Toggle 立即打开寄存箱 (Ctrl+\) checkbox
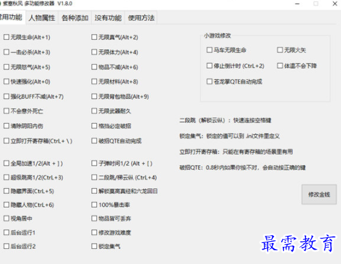The width and height of the screenshot is (341, 264). [x=7, y=141]
